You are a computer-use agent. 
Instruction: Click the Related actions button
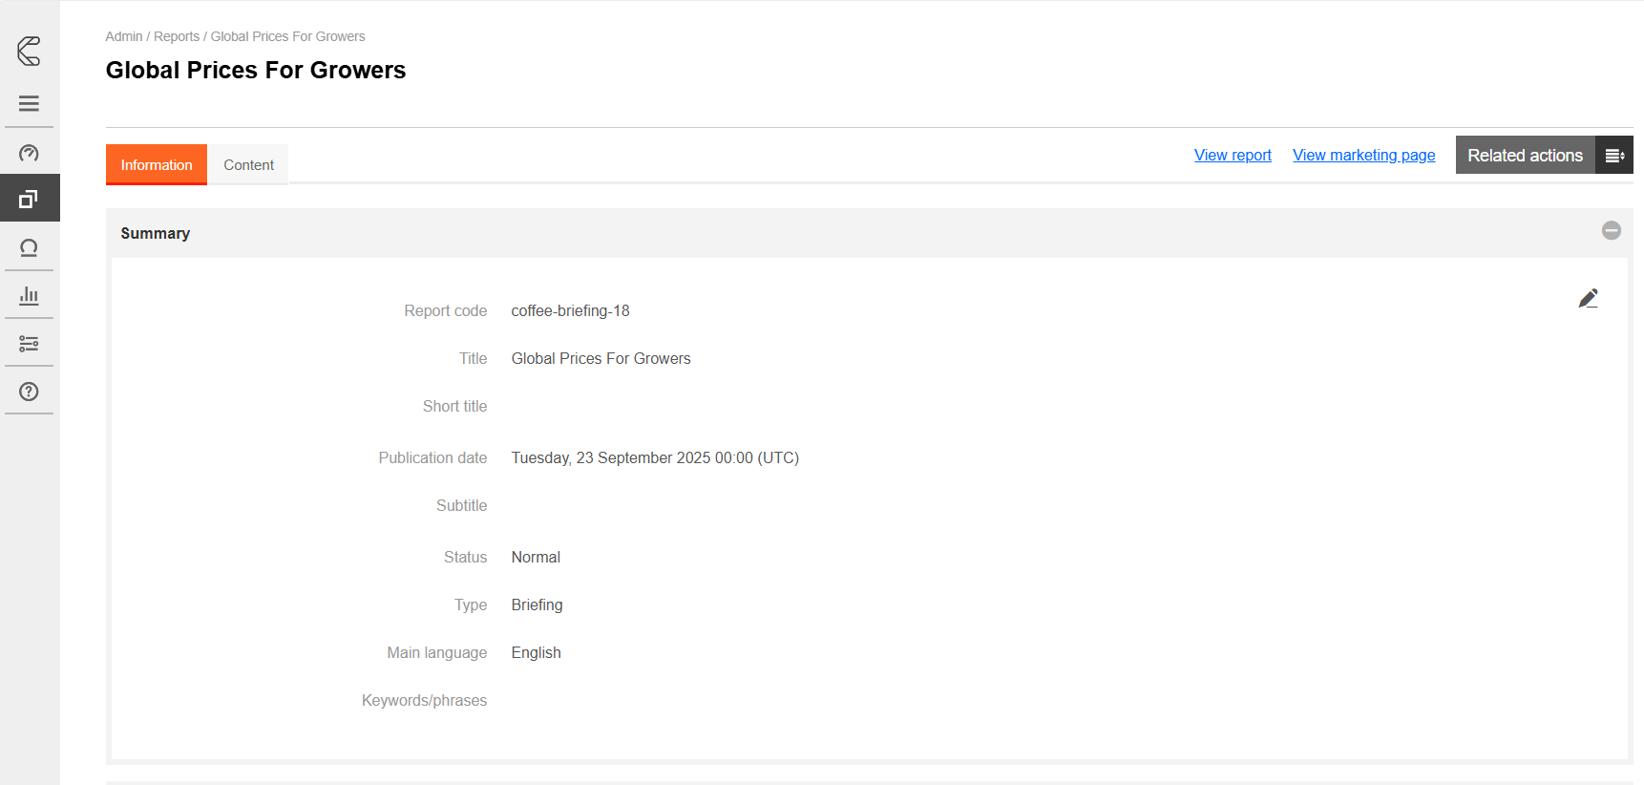pos(1524,156)
